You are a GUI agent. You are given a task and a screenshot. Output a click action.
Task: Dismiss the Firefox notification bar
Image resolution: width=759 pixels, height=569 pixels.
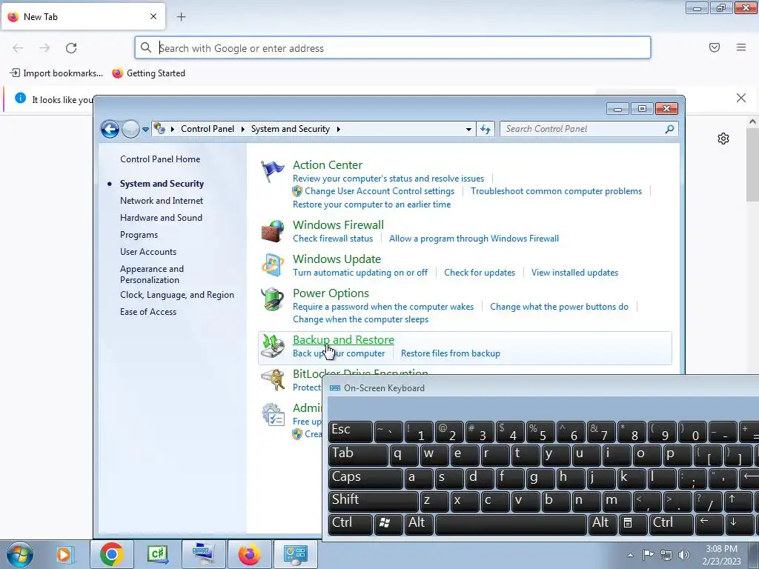click(741, 99)
